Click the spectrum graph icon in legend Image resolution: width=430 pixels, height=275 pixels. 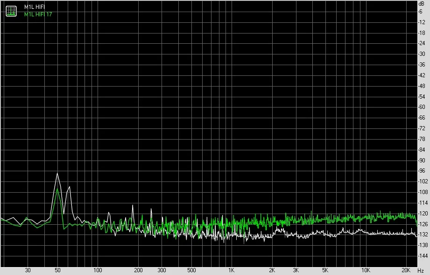[x=11, y=11]
